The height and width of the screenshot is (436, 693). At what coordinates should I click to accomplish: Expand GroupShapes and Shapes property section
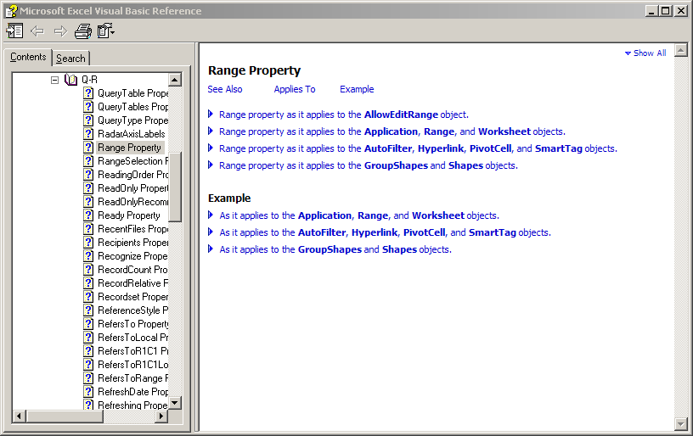click(211, 165)
